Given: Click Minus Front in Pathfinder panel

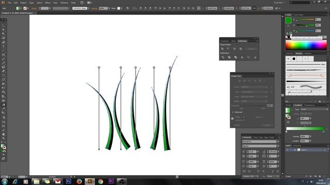Looking at the screenshot, I should pos(228,49).
